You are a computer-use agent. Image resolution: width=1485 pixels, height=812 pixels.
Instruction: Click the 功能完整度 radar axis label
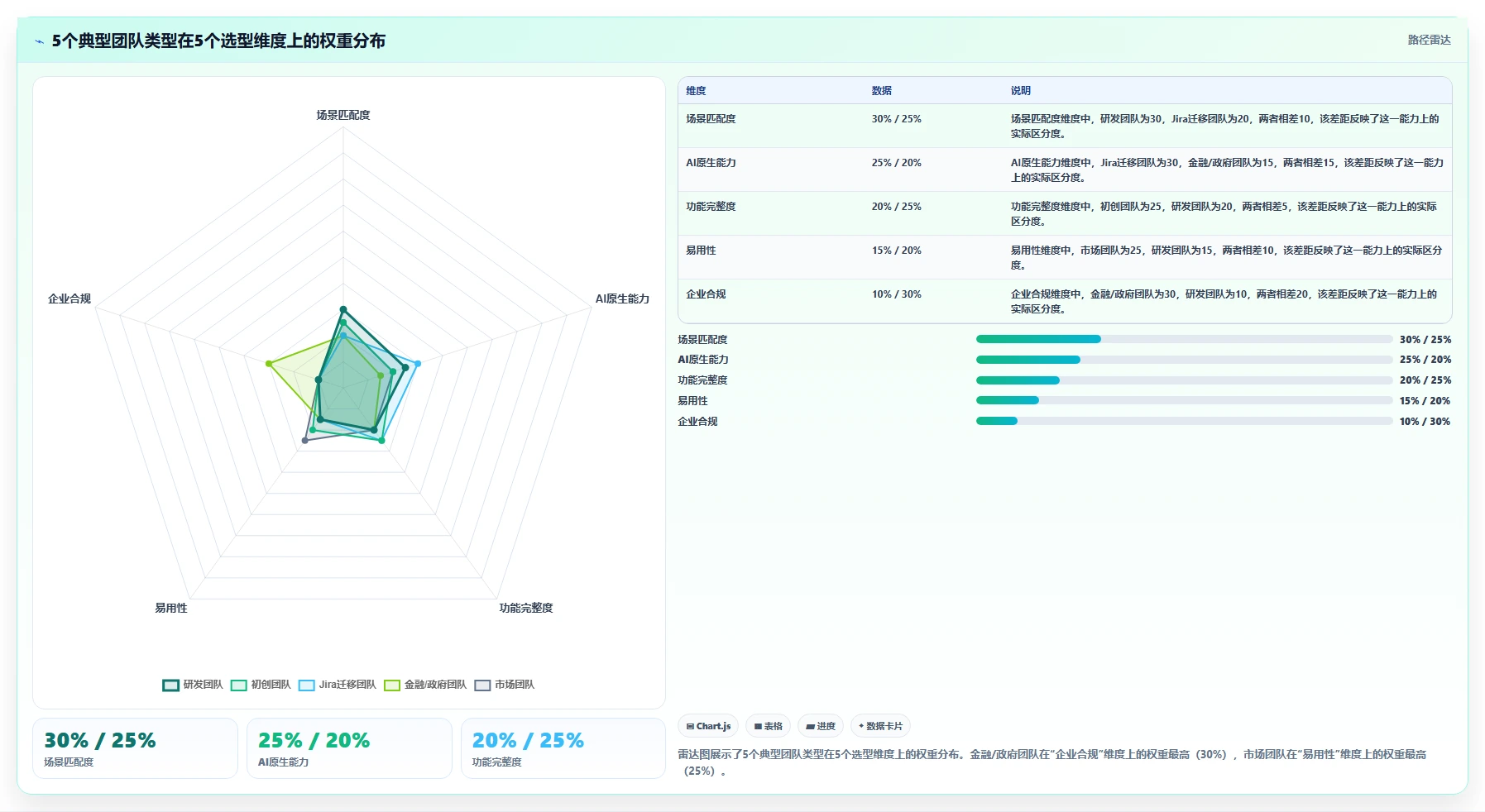(x=526, y=608)
